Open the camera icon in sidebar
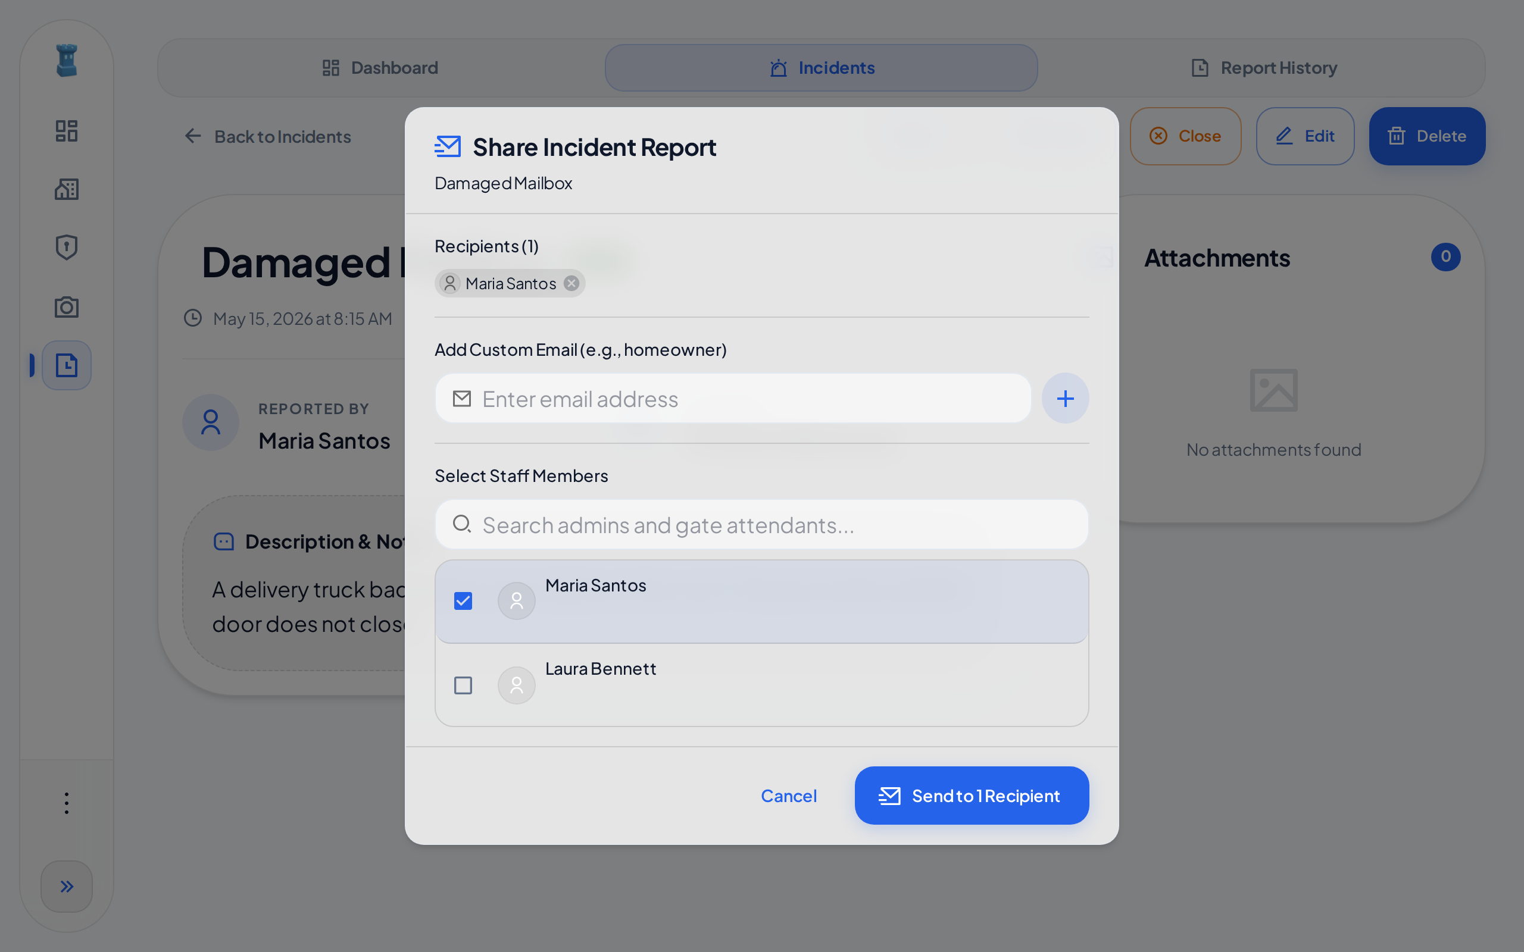The image size is (1524, 952). [67, 306]
